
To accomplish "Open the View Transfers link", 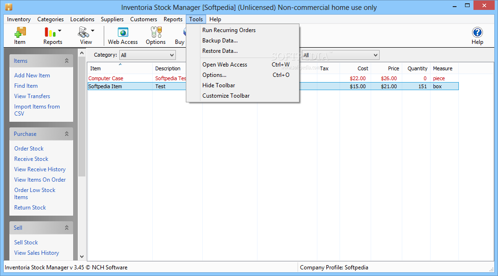I will pos(32,96).
